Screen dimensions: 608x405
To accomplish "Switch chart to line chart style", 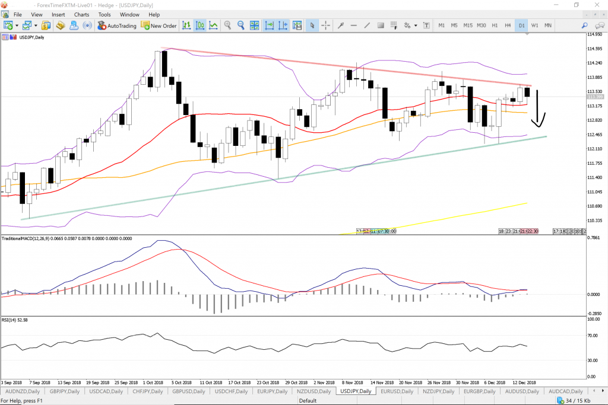I will coord(213,25).
